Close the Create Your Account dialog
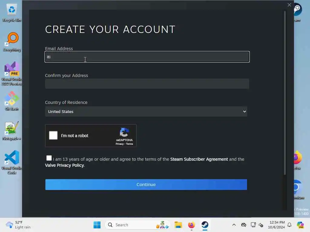310x232 pixels. [x=289, y=5]
